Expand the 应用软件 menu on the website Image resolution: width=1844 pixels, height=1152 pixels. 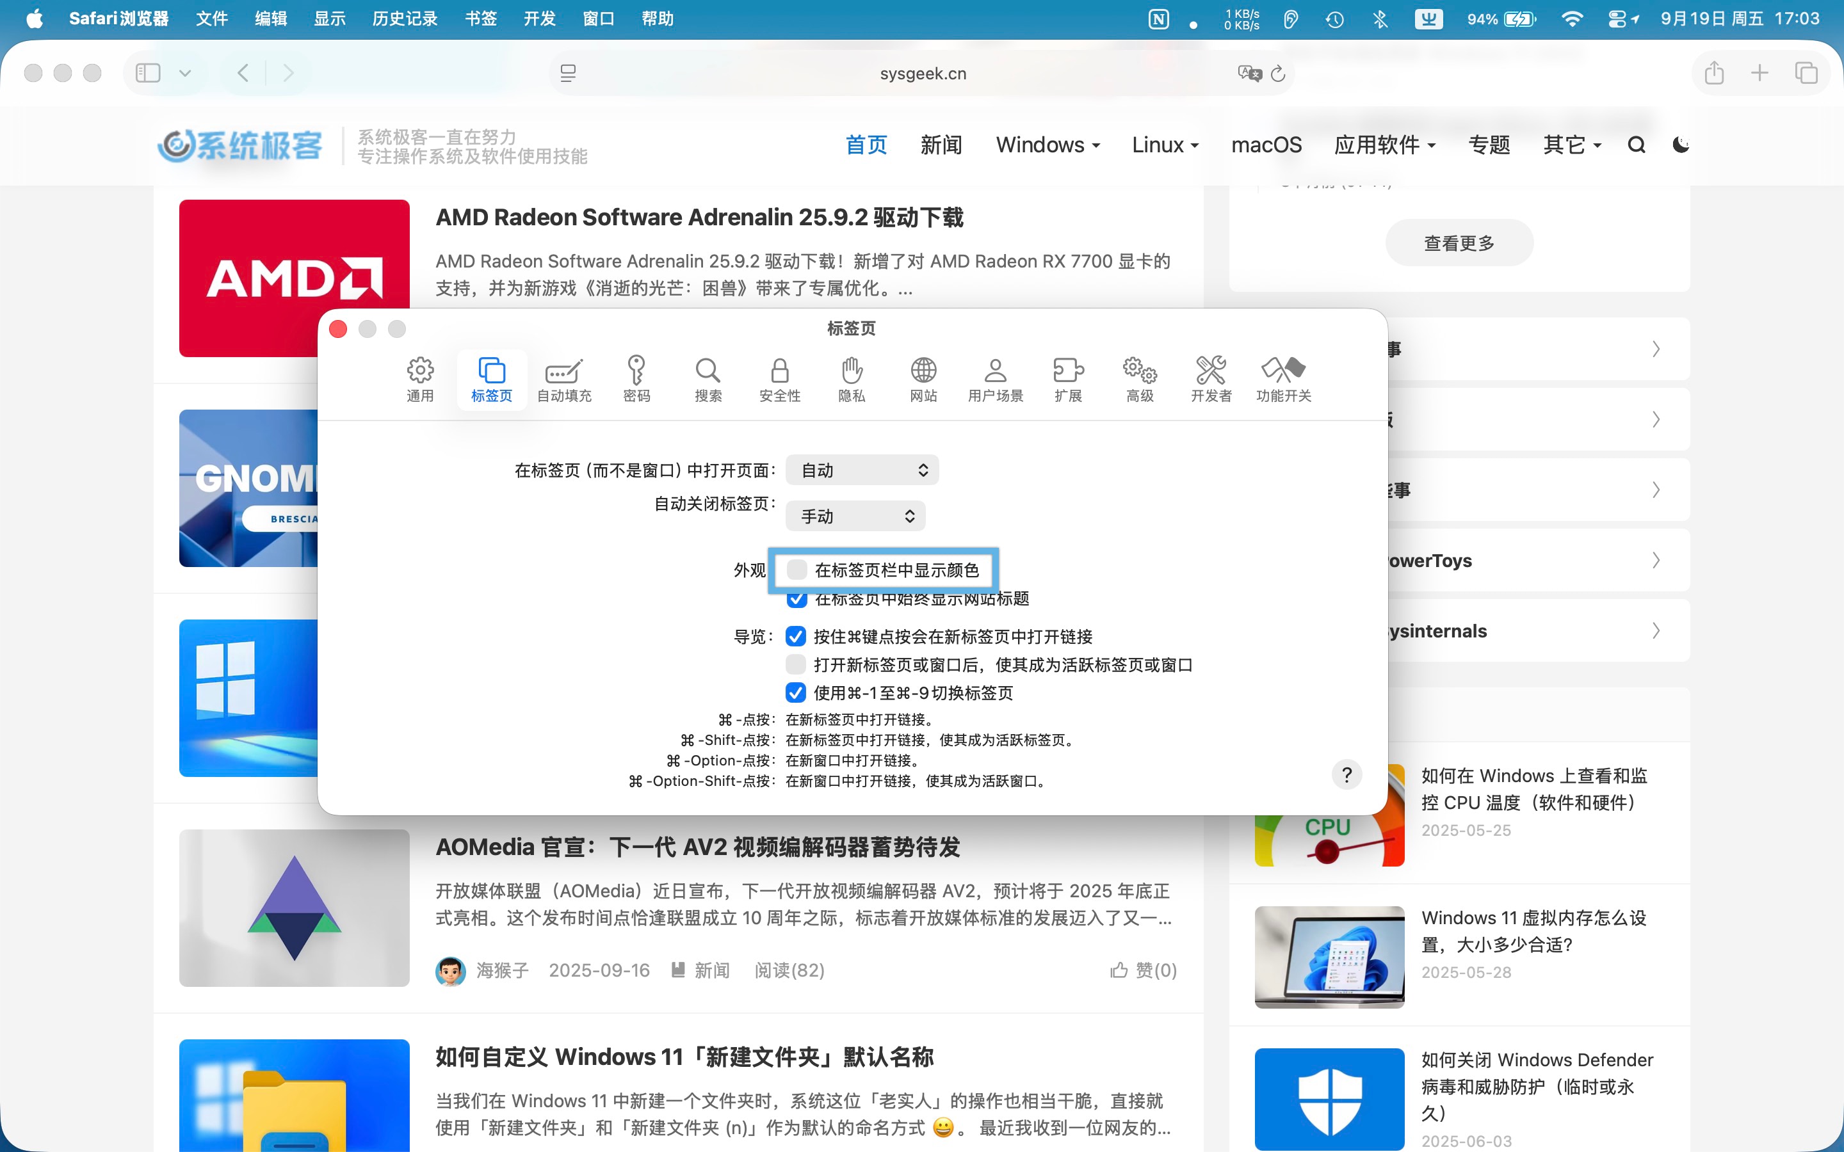(x=1384, y=145)
